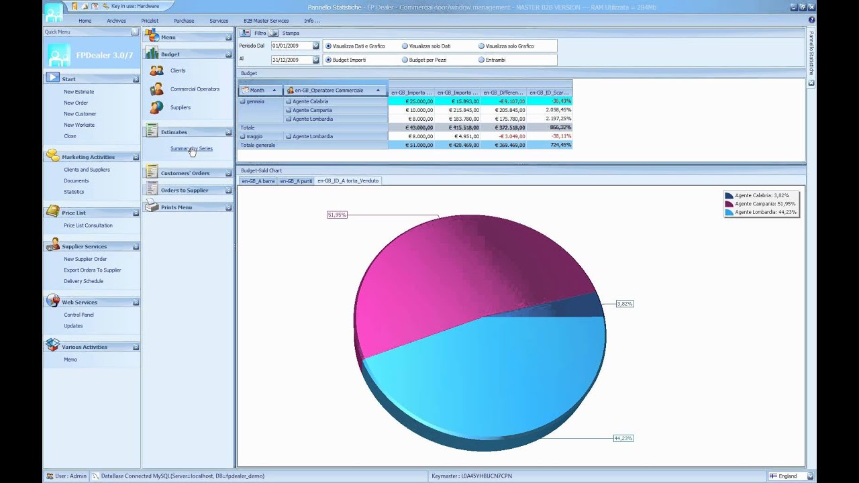Click the key icon beside 'Key in use'
859x483 pixels.
pos(106,6)
